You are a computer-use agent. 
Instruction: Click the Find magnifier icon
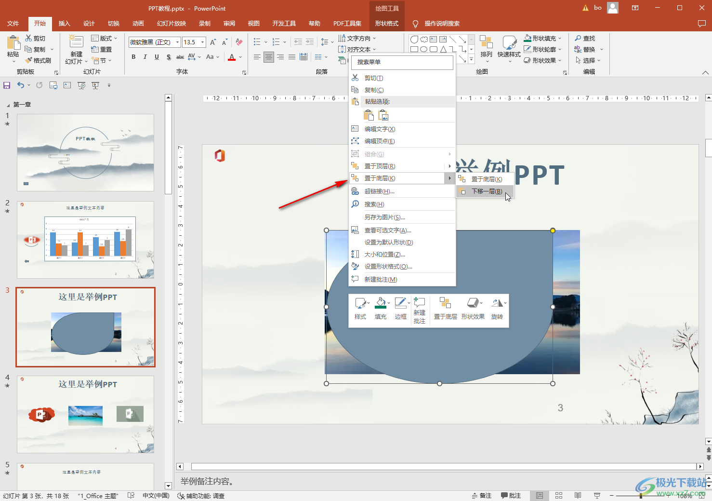click(x=578, y=38)
